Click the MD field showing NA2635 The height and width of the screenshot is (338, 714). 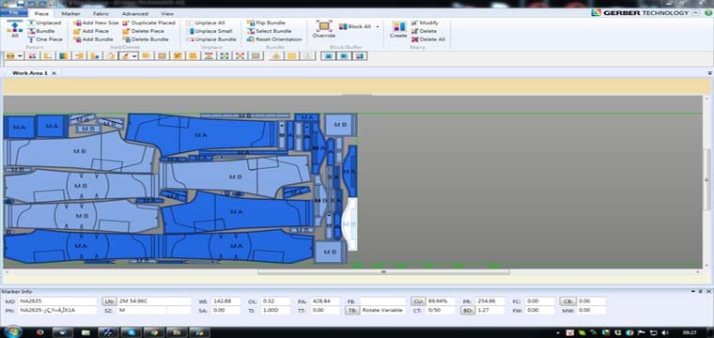click(x=58, y=301)
